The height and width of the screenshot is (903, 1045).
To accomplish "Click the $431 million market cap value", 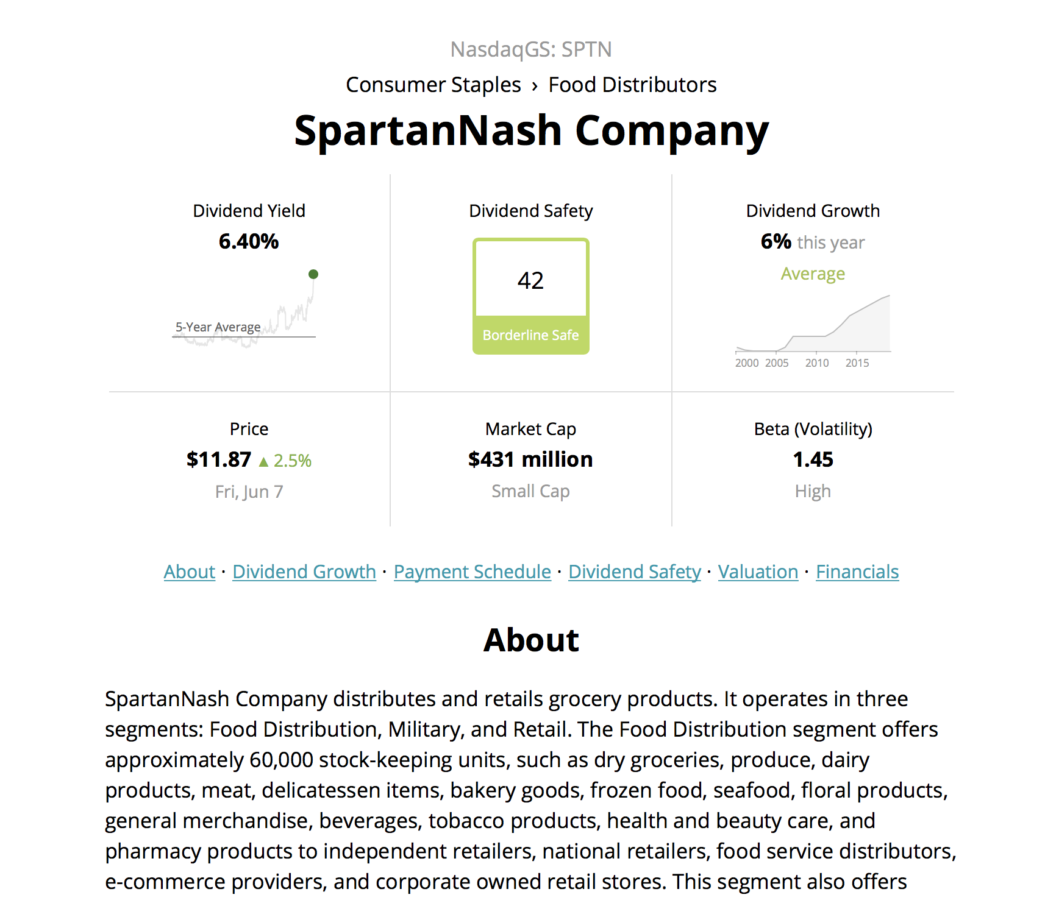I will tap(530, 459).
